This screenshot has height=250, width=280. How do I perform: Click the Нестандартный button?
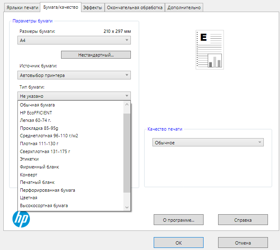[x=96, y=55]
